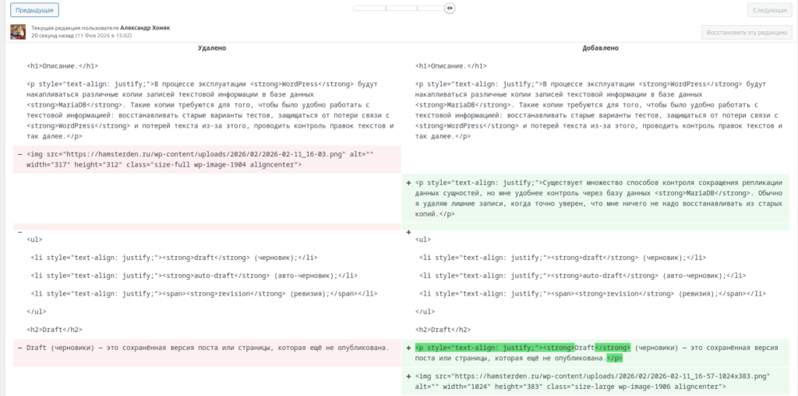Click the '20 секунд назад' revision timestamp
The width and height of the screenshot is (798, 396).
tap(52, 36)
